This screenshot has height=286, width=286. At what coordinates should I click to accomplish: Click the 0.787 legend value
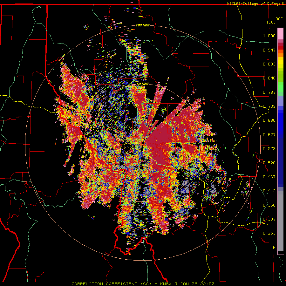click(269, 92)
